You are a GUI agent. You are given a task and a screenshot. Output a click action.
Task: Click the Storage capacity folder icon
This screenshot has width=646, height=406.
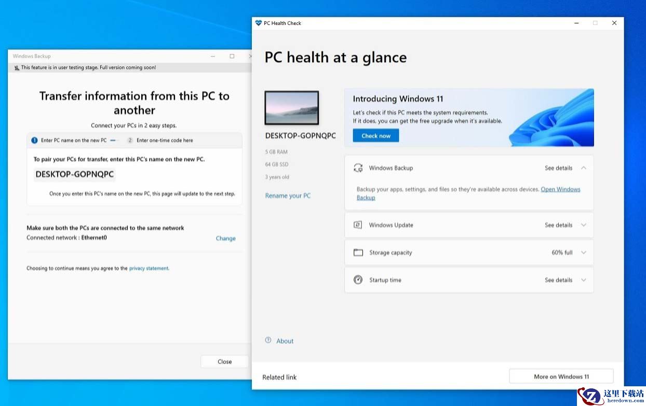(x=358, y=253)
